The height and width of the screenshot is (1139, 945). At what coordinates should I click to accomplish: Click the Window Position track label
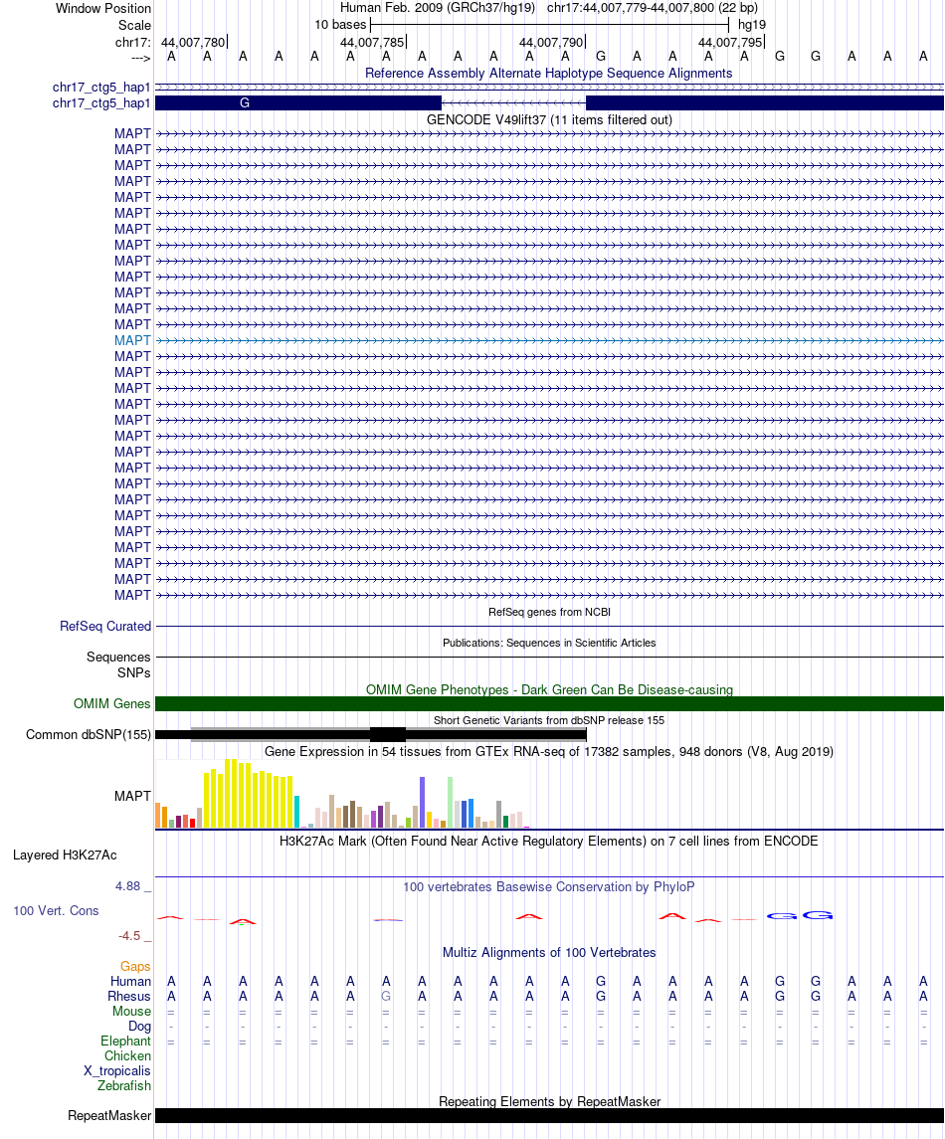point(103,9)
